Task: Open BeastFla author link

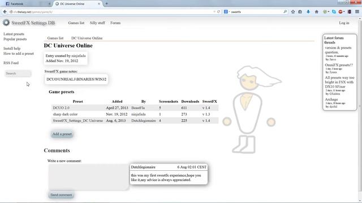Action: tap(138, 108)
